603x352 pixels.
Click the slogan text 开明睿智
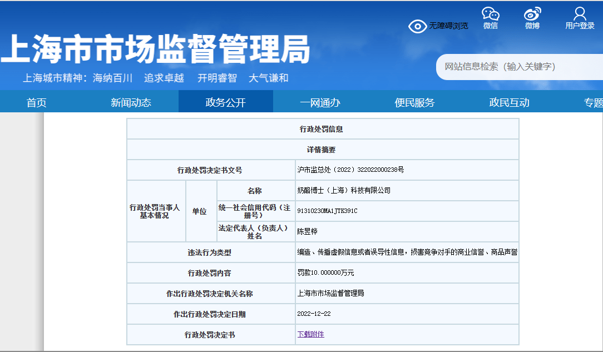(x=218, y=78)
